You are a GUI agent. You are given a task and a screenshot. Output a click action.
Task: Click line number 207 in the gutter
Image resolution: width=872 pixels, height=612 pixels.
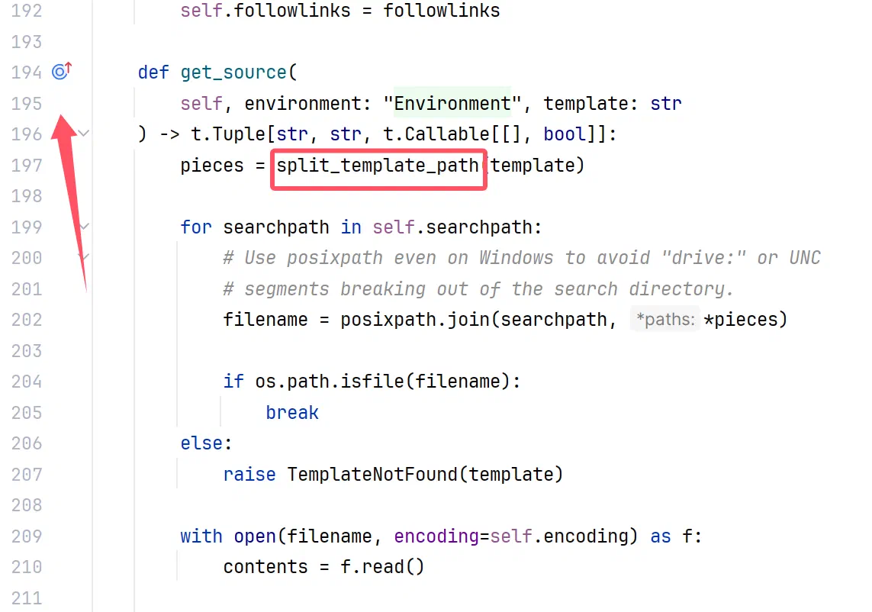point(27,475)
